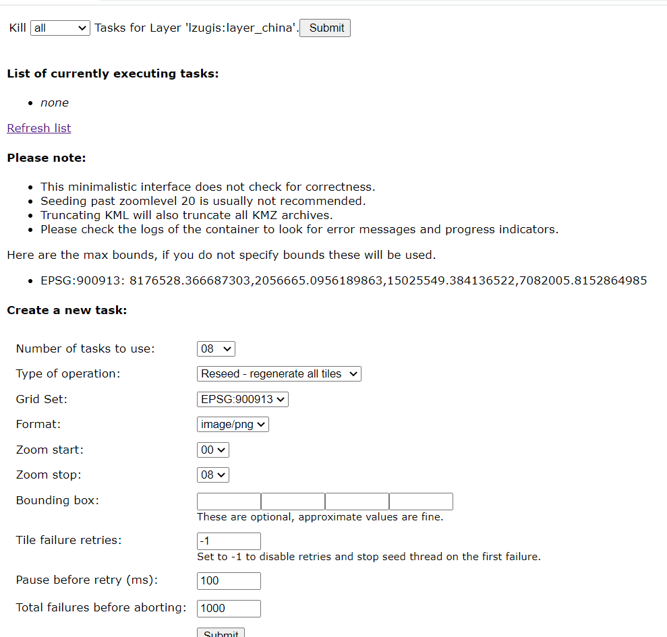Open the Zoom stop dropdown
Viewport: 667px width, 637px height.
[x=212, y=475]
